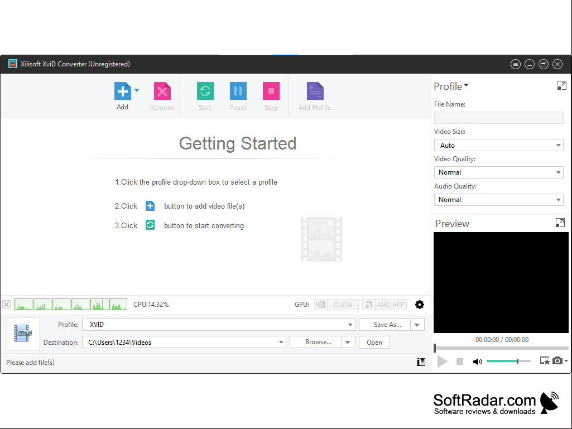Click the Save As... button
This screenshot has width=572, height=429.
point(385,325)
